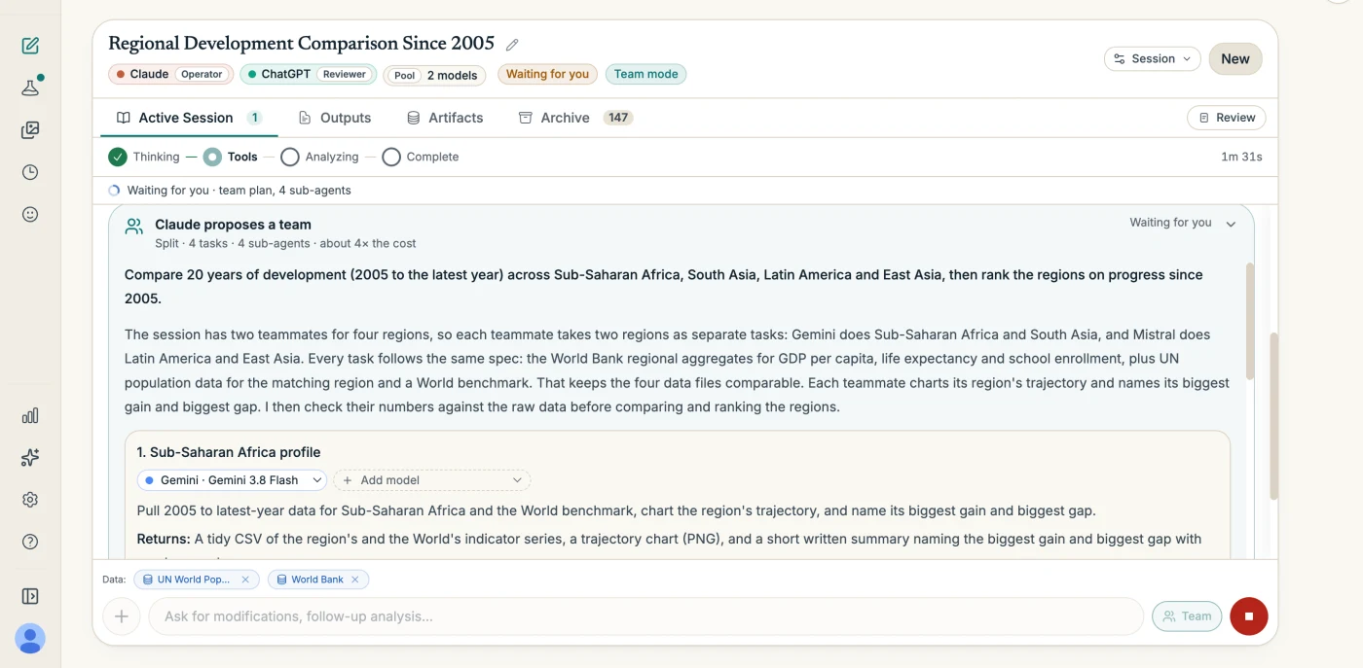
Task: Click the New button
Action: tap(1235, 59)
